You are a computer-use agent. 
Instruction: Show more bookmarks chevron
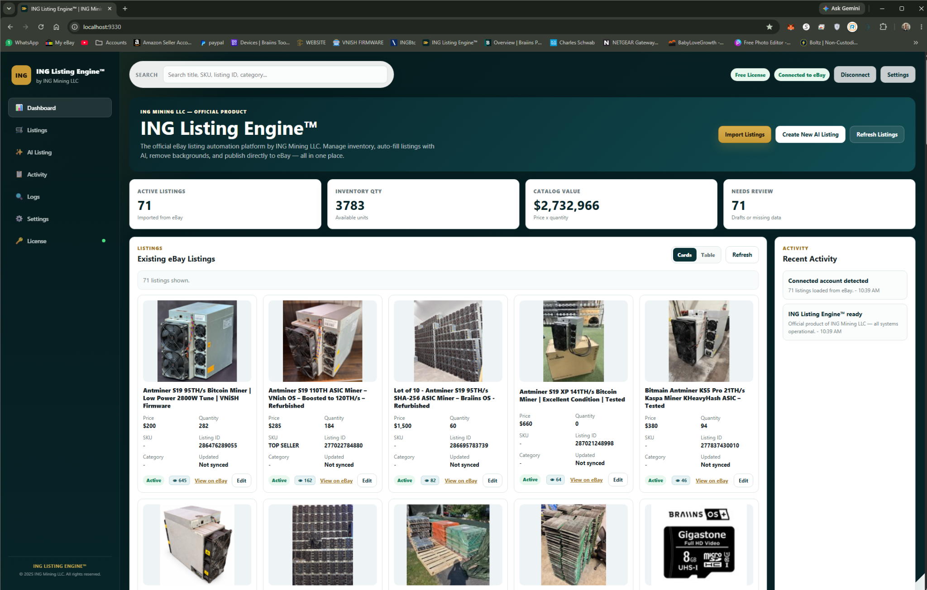point(916,43)
